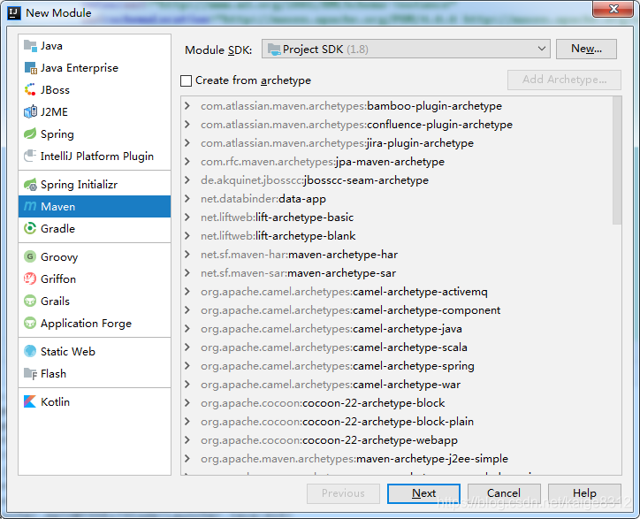
Task: Expand camel-archetype-war entry
Action: point(187,385)
